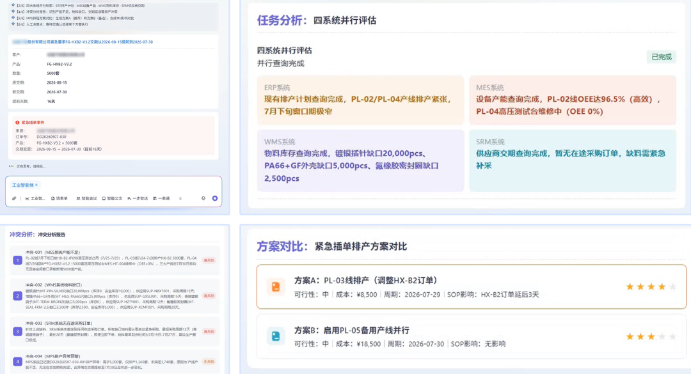The height and width of the screenshot is (374, 691).
Task: Select the 已完成 status badge
Action: pos(662,57)
